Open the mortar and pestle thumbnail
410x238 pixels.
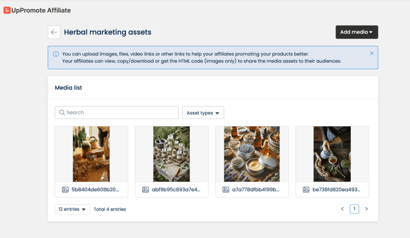coord(171,154)
